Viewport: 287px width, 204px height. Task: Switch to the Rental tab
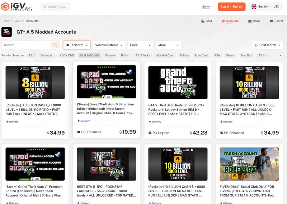[276, 21]
